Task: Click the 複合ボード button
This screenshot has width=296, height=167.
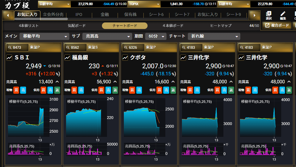Action: coord(277,25)
